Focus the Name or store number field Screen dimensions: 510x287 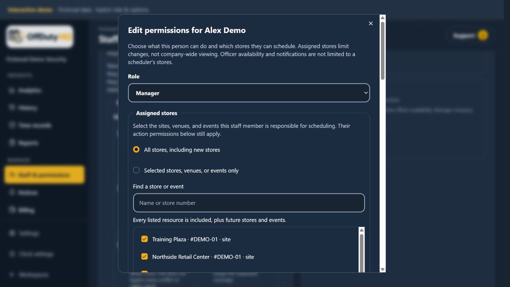249,203
